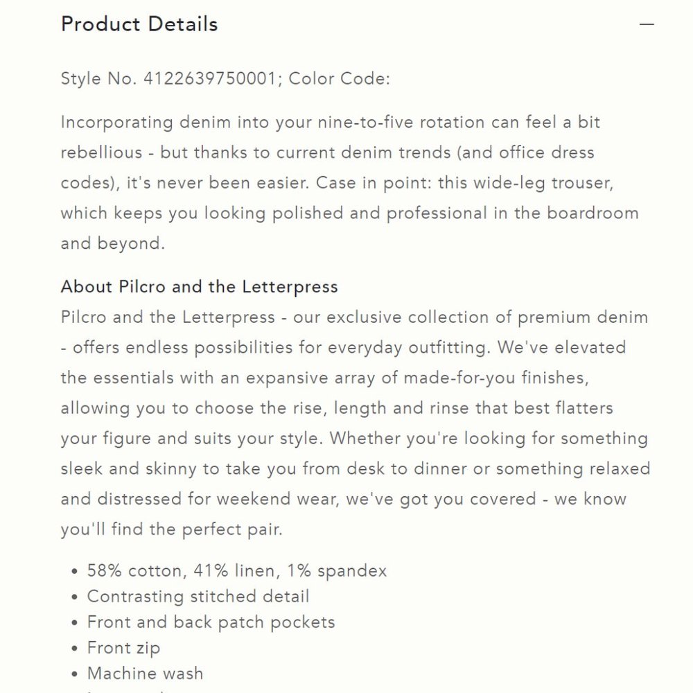Collapse Product Details using the minus icon

point(646,24)
